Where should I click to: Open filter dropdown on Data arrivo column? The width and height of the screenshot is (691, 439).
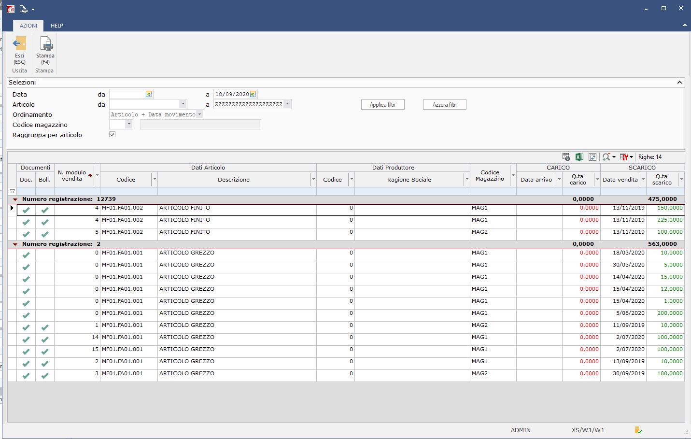tap(559, 179)
